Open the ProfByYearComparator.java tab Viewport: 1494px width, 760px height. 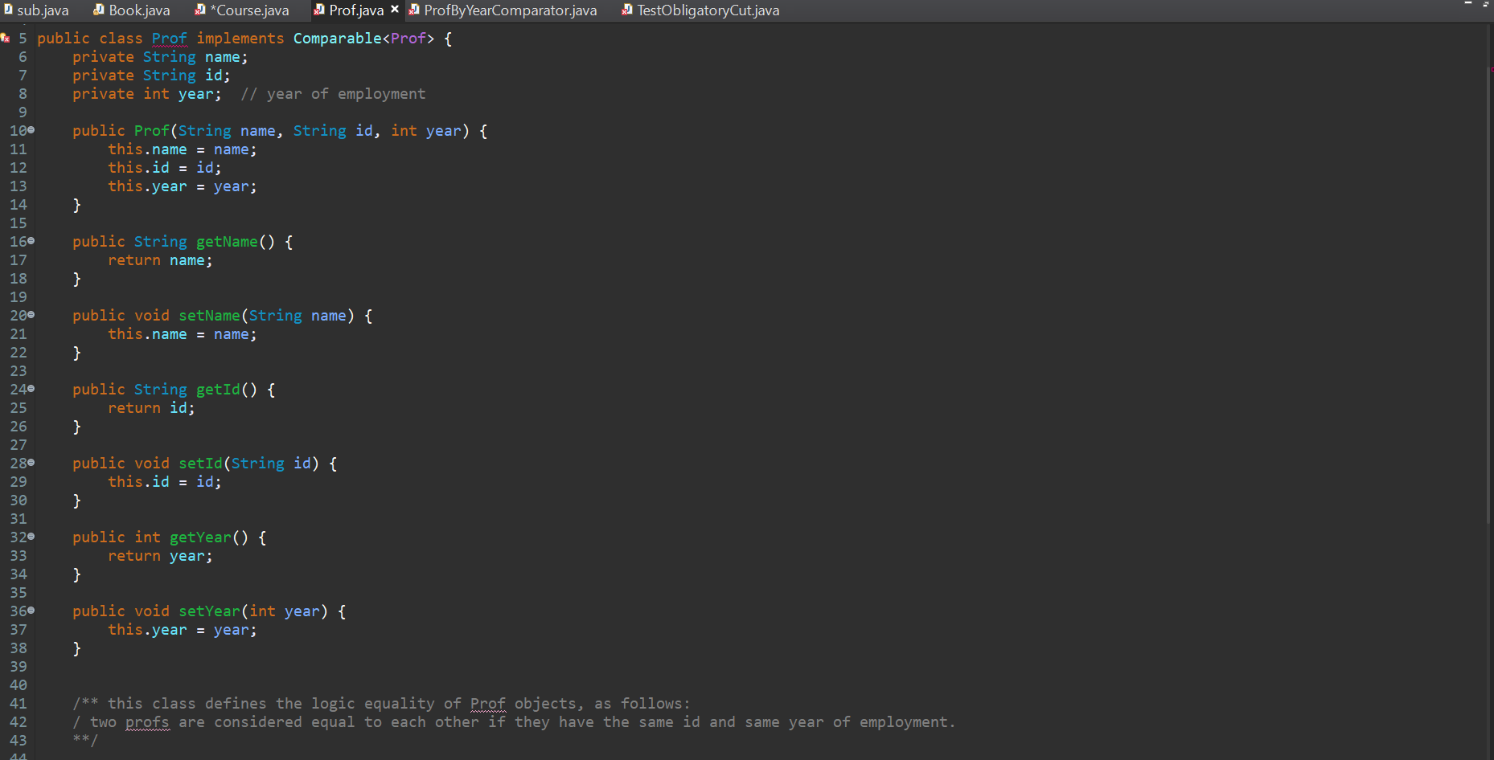(x=503, y=10)
